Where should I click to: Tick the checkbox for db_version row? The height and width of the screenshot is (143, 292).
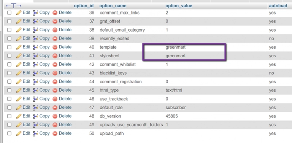coord(9,116)
